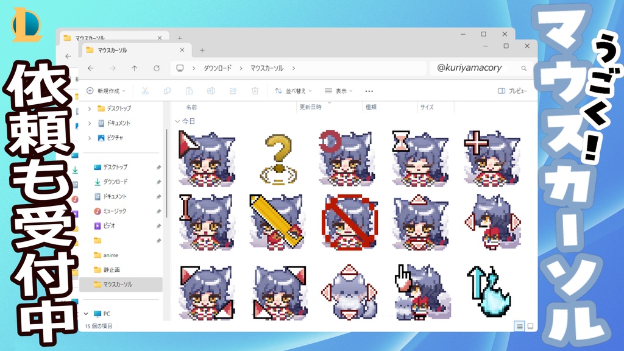Screen dimensions: 624x351
Task: Select the Paste icon
Action: point(188,90)
